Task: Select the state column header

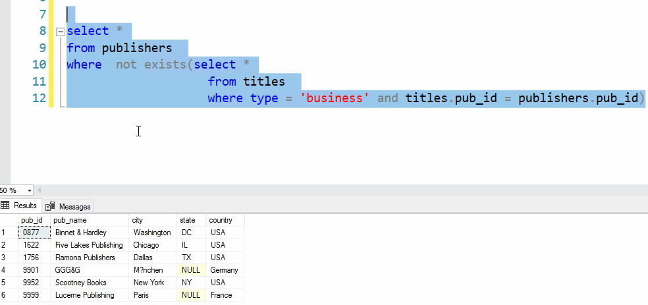Action: [x=192, y=220]
